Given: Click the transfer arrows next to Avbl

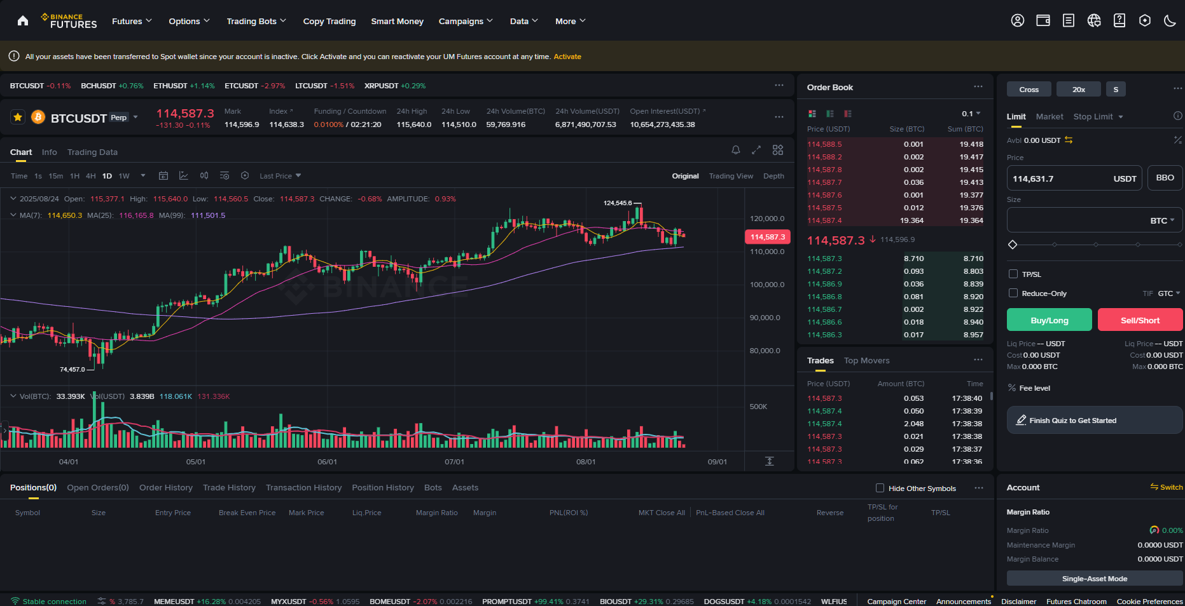Looking at the screenshot, I should pos(1069,140).
